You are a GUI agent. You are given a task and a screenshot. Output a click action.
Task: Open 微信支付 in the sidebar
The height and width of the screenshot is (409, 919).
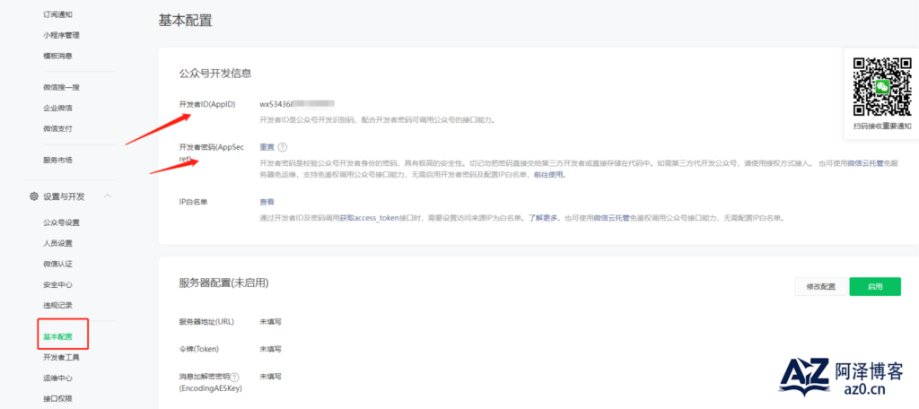click(x=57, y=128)
